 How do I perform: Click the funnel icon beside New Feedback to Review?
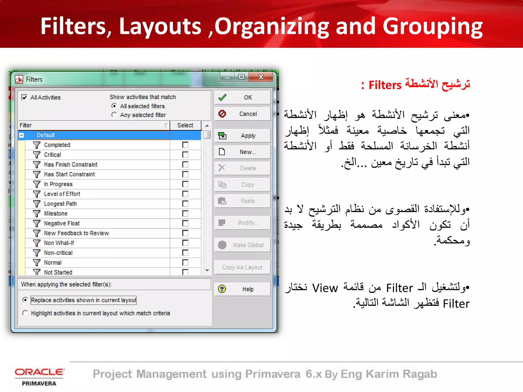pos(37,233)
